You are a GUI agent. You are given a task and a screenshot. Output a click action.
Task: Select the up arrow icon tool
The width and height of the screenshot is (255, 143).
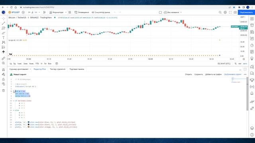click(x=4, y=52)
